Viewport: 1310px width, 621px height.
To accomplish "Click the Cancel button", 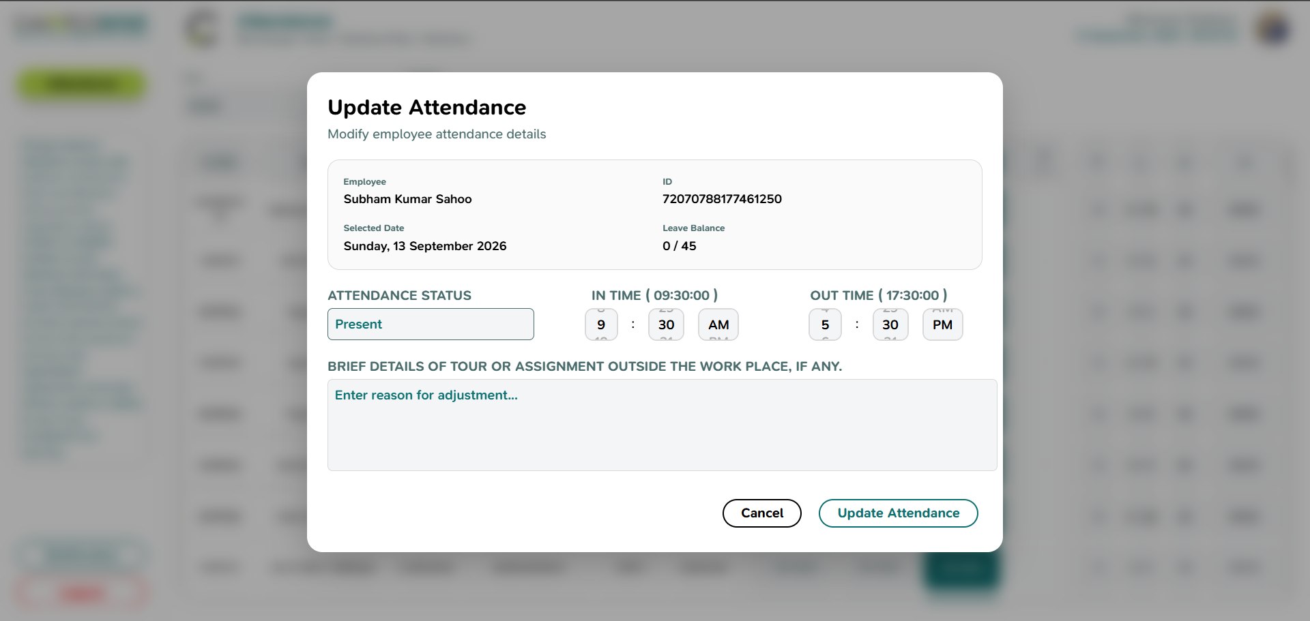I will click(x=762, y=513).
